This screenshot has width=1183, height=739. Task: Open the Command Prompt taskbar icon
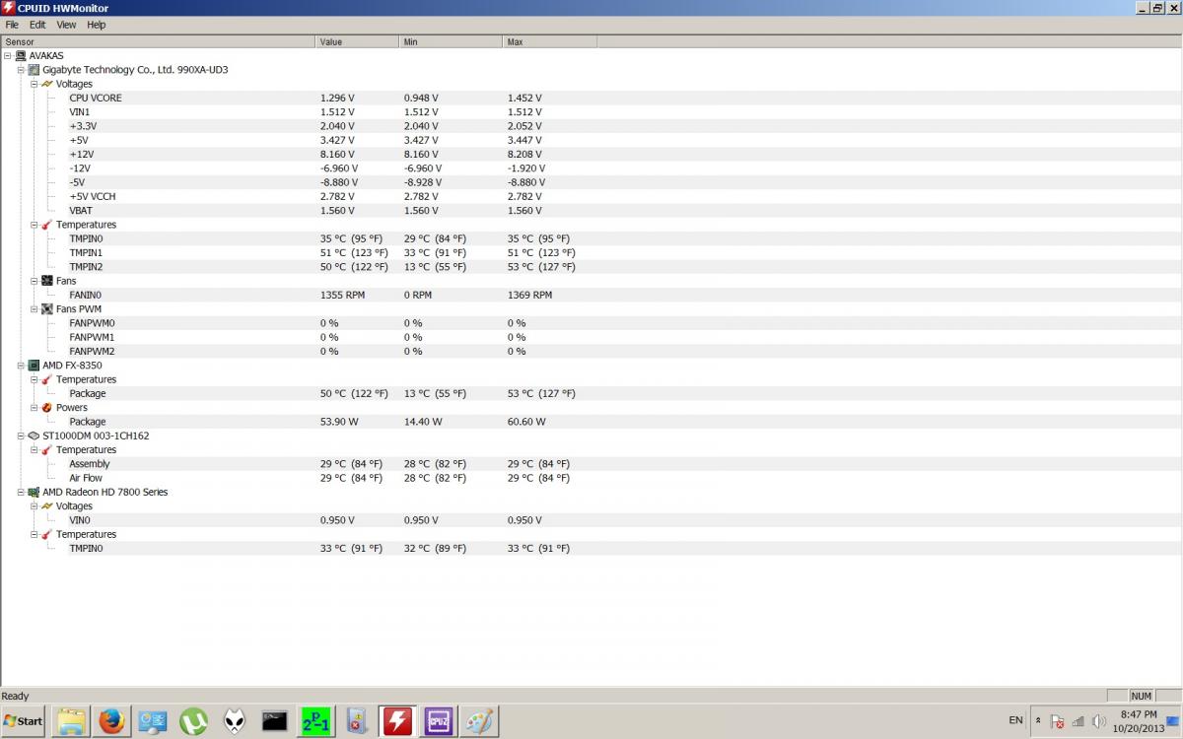pyautogui.click(x=275, y=721)
